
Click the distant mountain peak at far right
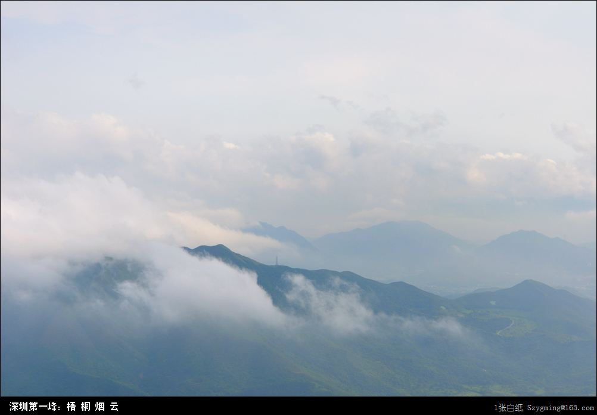tap(524, 235)
